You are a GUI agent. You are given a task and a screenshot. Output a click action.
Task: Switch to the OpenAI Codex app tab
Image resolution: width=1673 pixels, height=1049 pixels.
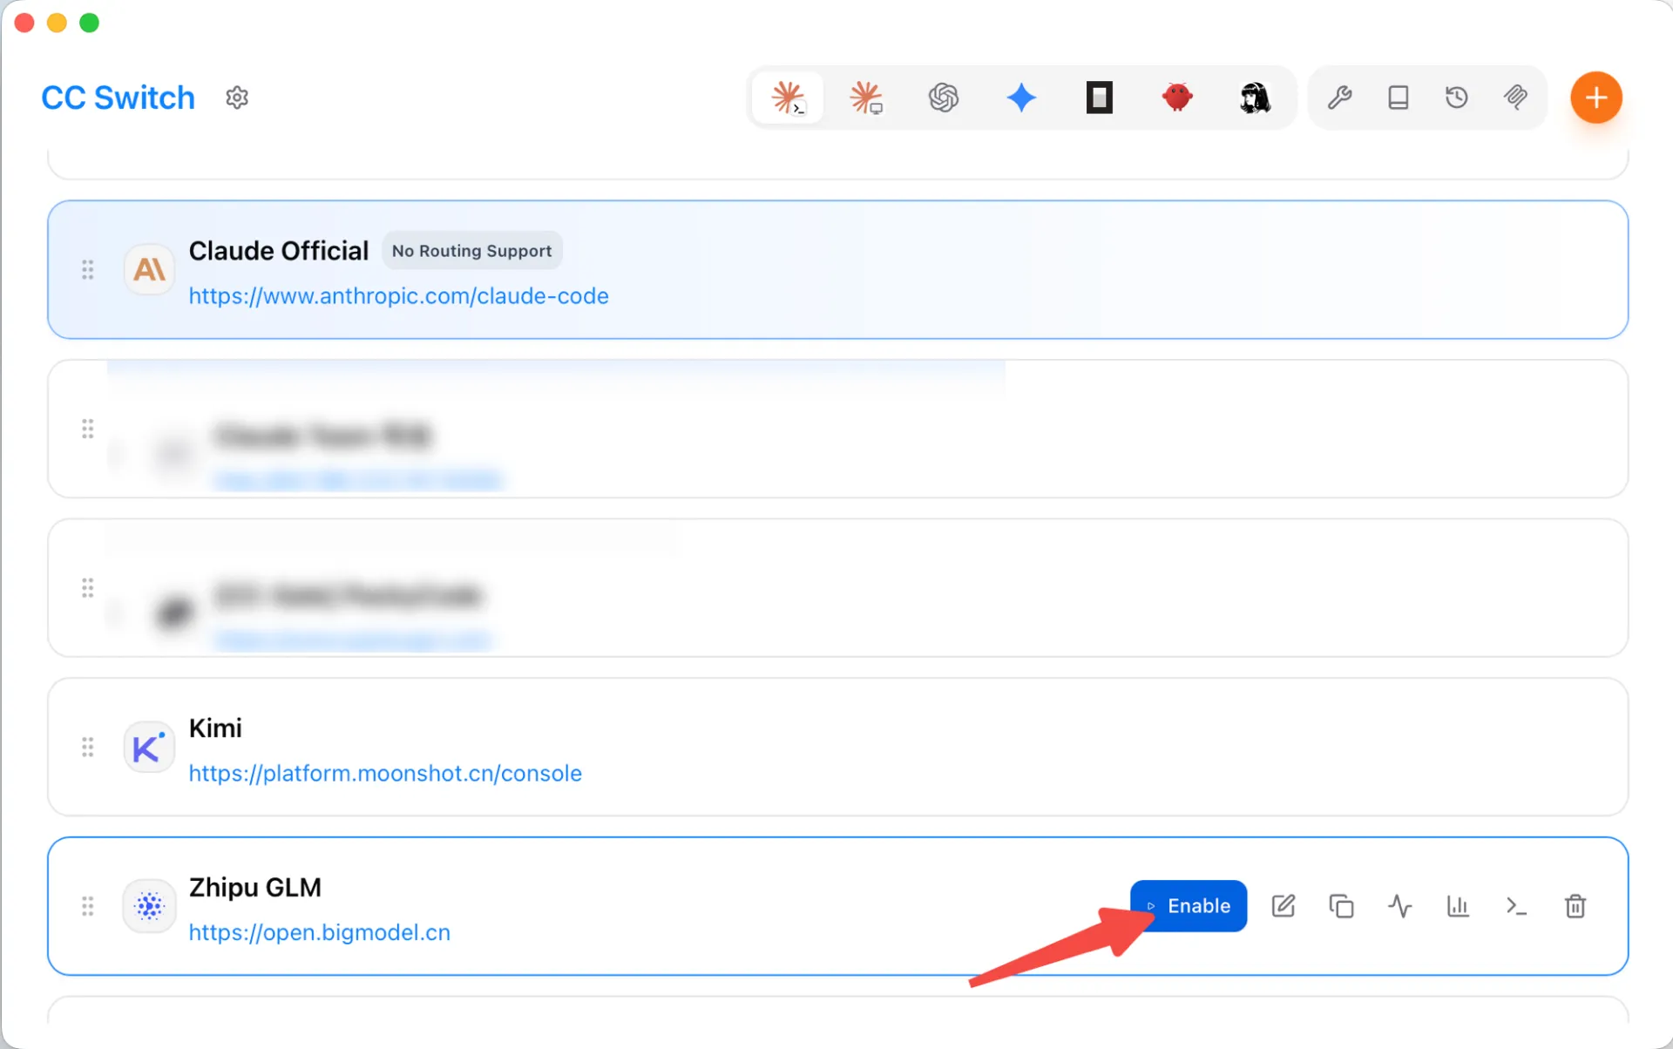[944, 98]
